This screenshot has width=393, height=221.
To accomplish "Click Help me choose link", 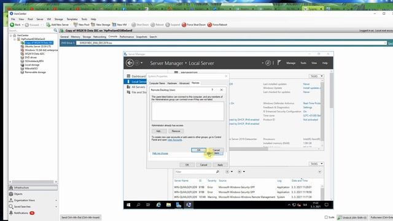I will (x=160, y=153).
